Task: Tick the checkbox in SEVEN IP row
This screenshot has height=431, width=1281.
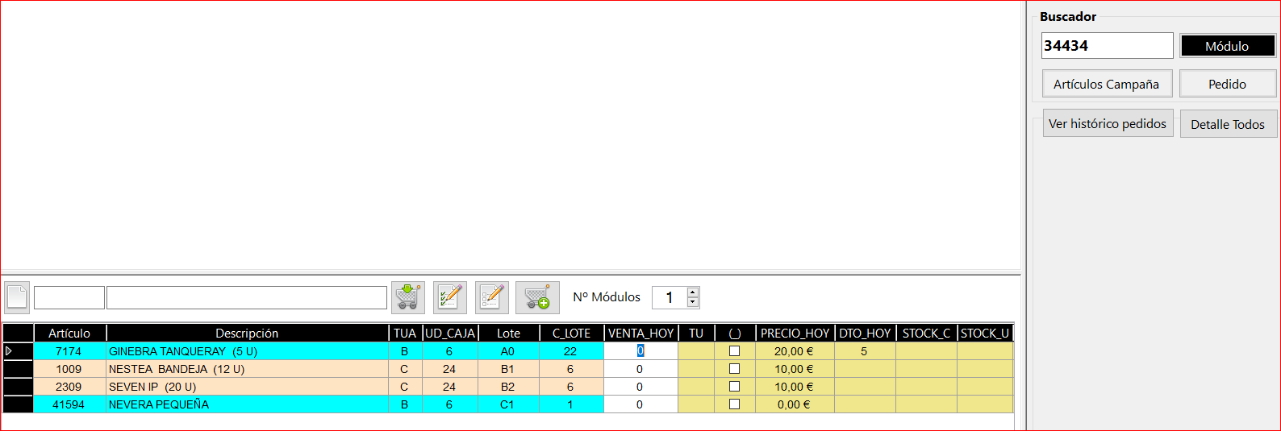Action: click(734, 387)
